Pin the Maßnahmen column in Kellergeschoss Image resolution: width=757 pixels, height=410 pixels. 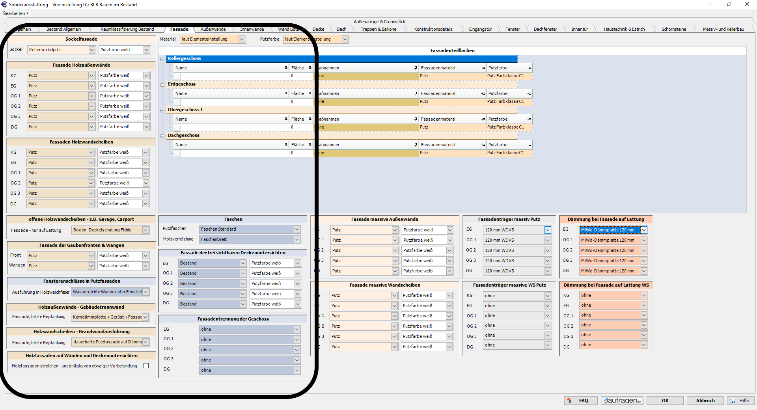[x=416, y=68]
